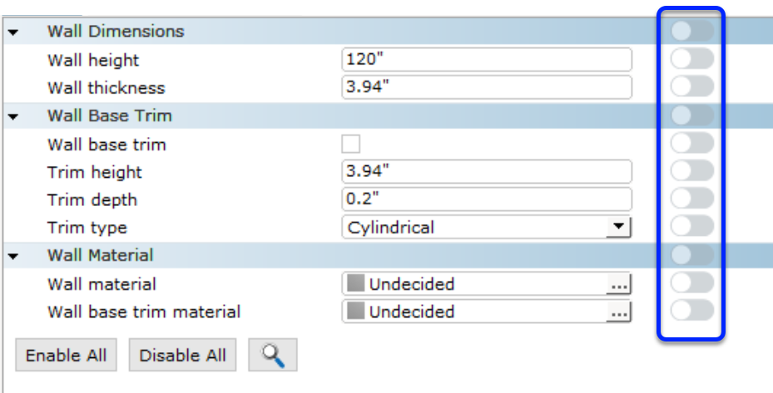
Task: Toggle the Wall Dimensions section switch
Action: click(692, 31)
